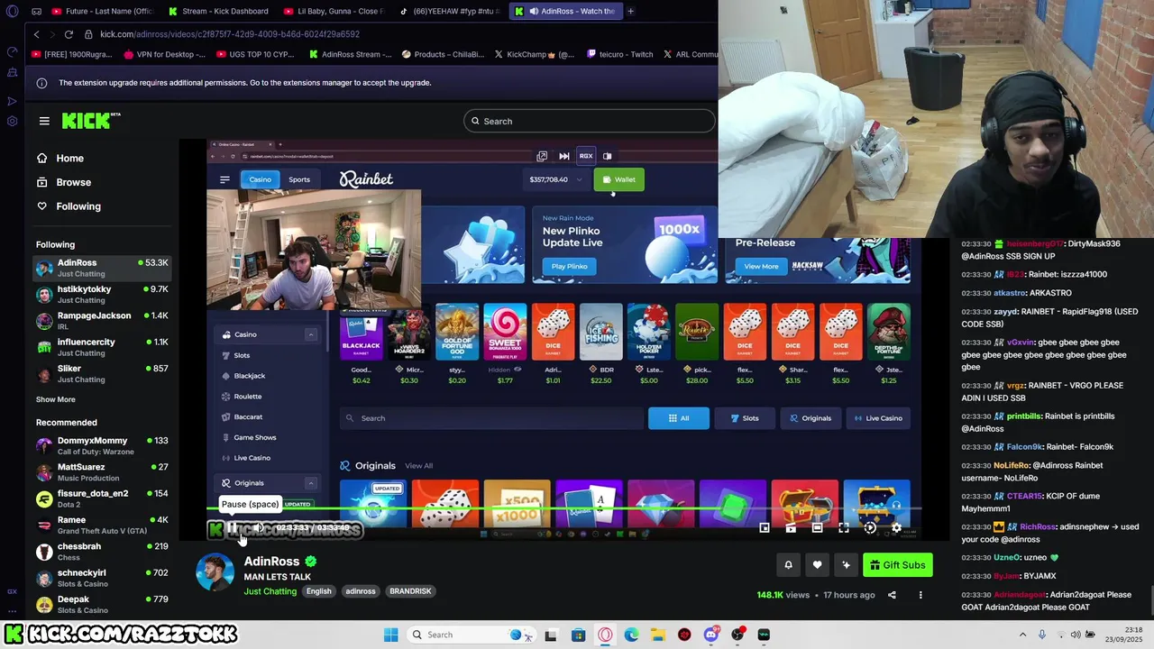Click the share icon next to views
The image size is (1154, 649).
pos(892,595)
